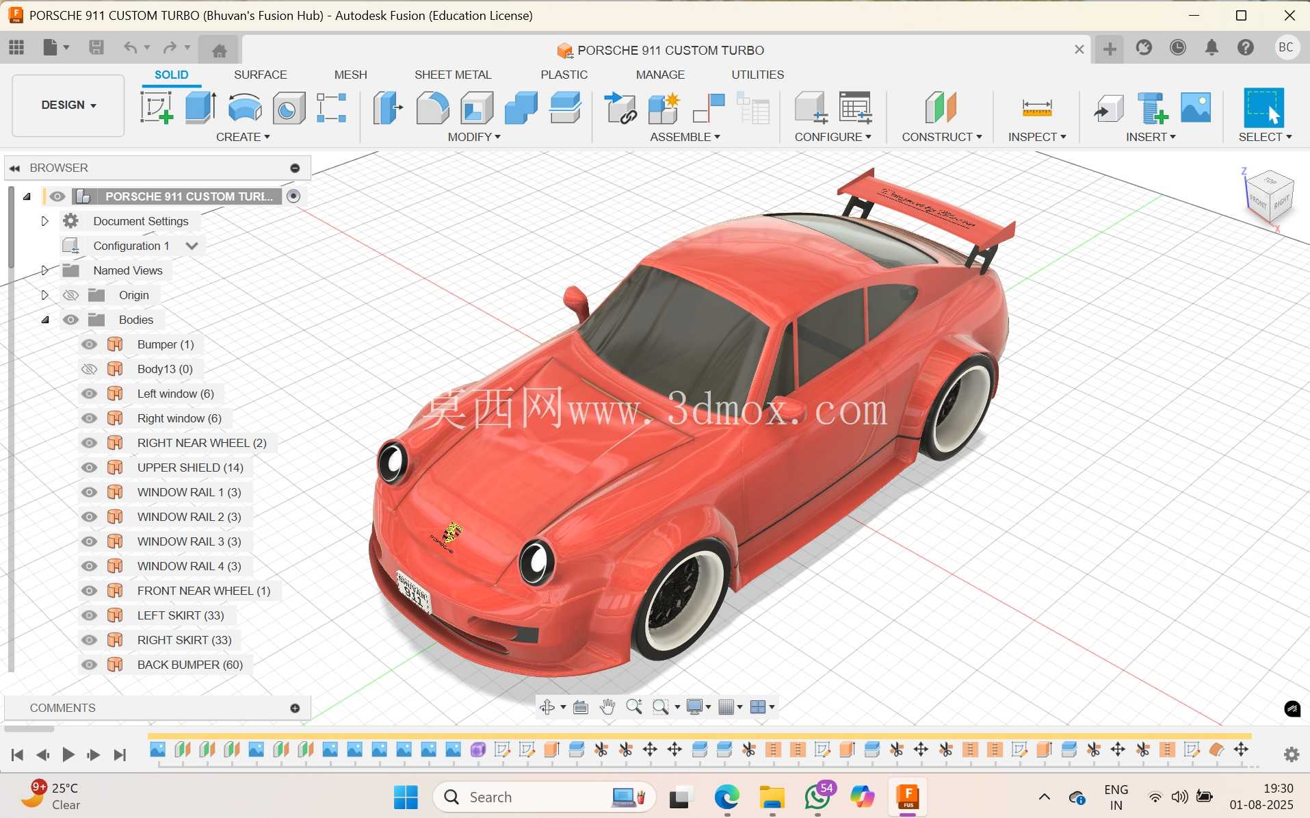Open the BC user profile
This screenshot has width=1310, height=818.
point(1286,47)
